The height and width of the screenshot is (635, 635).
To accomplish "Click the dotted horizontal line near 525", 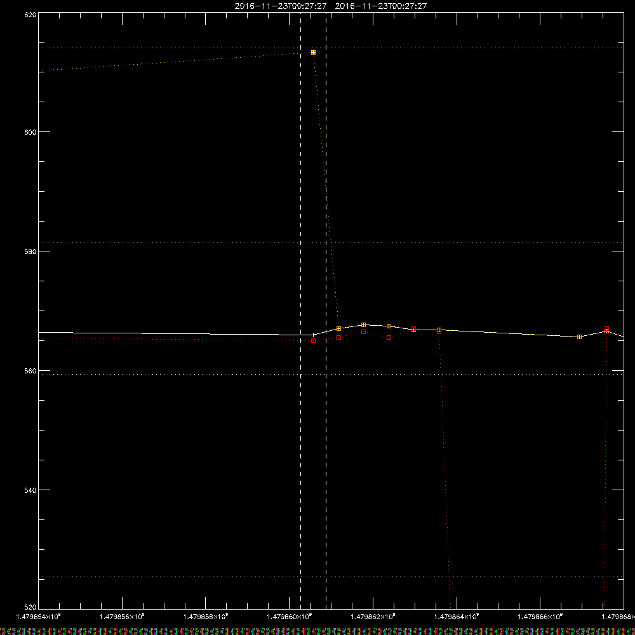I will [x=331, y=577].
